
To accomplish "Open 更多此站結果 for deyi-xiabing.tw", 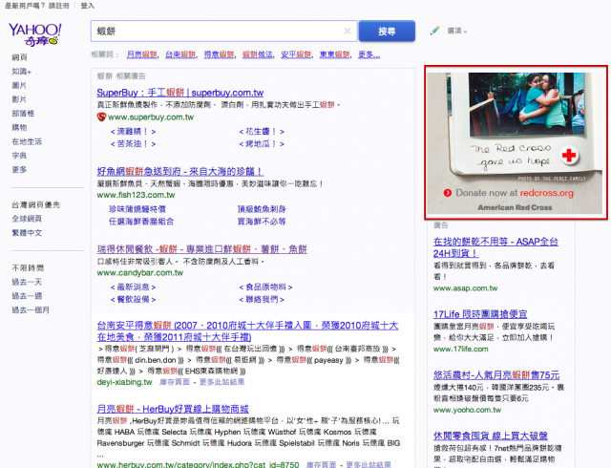I will tap(221, 382).
